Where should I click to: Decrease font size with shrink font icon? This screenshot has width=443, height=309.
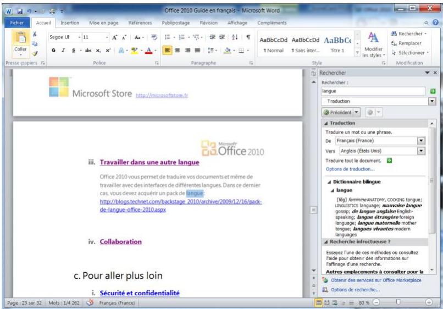point(124,37)
